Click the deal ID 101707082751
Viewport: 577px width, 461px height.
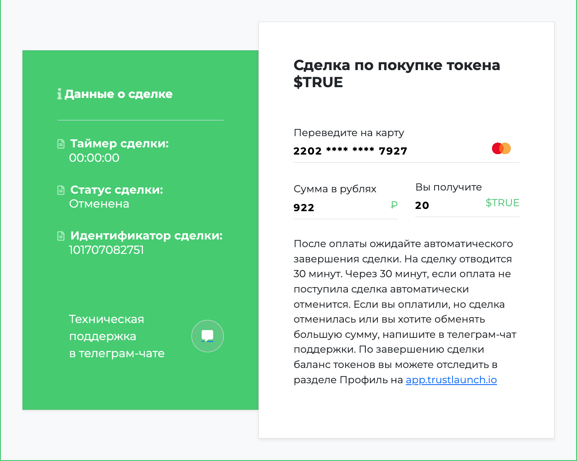(x=107, y=250)
